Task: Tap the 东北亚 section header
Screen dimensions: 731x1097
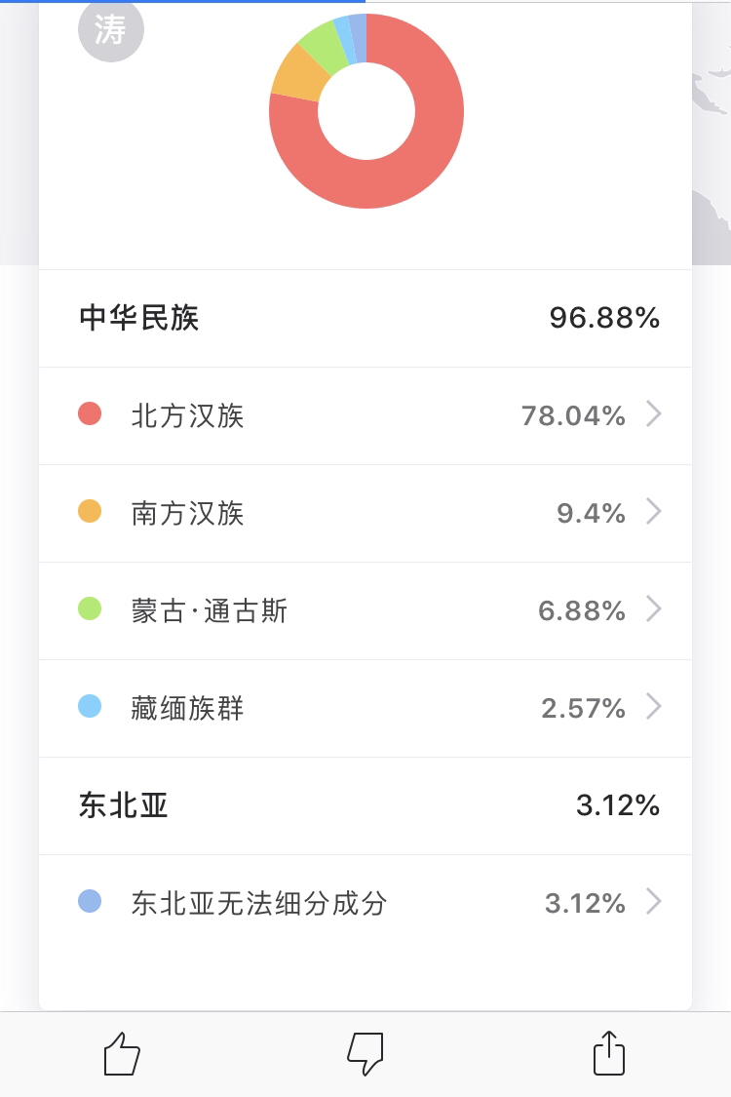Action: point(123,805)
